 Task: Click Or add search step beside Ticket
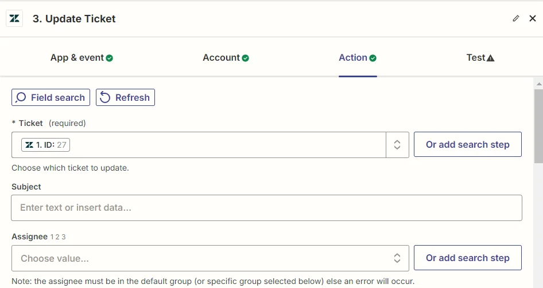point(467,145)
